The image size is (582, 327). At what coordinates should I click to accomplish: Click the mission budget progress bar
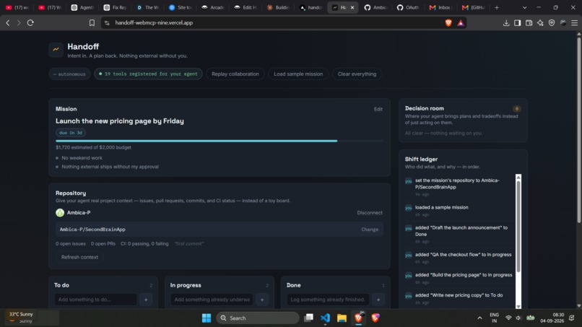[220, 141]
